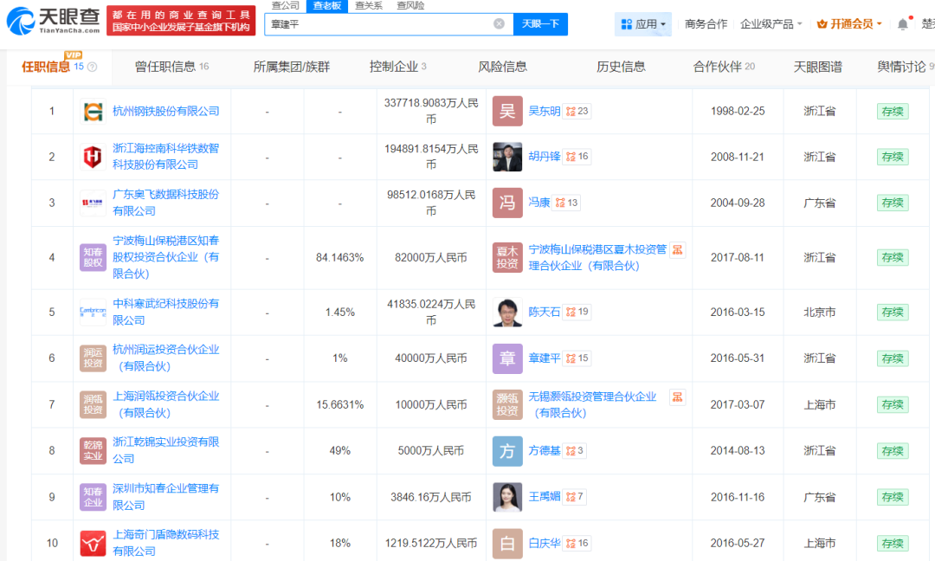
Task: Click the 方 avatar for 方德基
Action: tap(507, 451)
